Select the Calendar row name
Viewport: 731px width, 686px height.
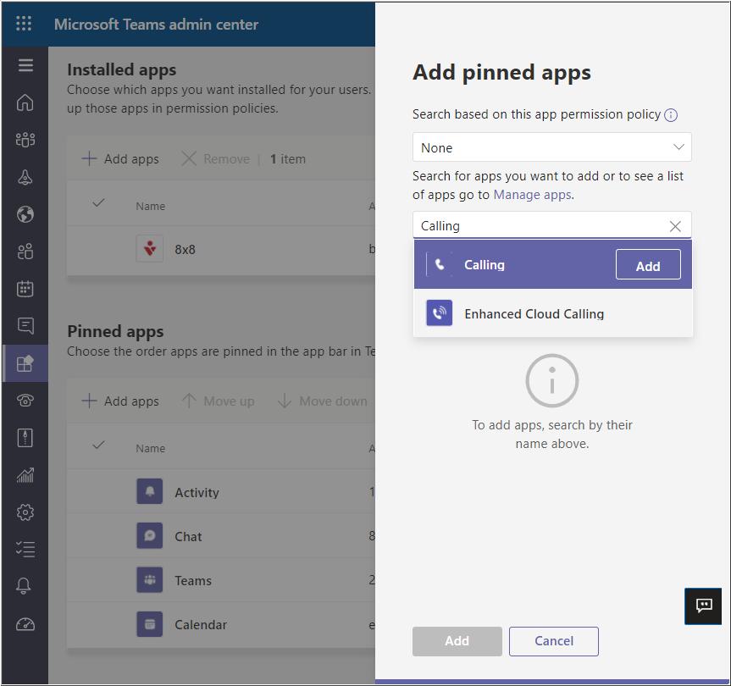click(x=201, y=625)
